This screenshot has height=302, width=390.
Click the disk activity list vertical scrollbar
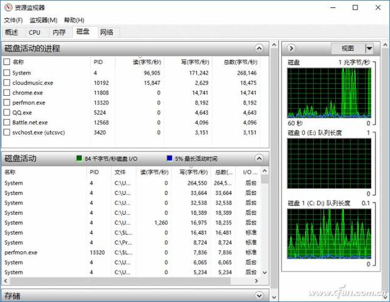pos(264,226)
